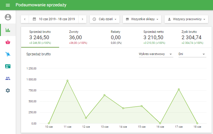Open the date range picker 10 cze - 18 cze
Image resolution: width=213 pixels, height=134 pixels.
pyautogui.click(x=54, y=19)
